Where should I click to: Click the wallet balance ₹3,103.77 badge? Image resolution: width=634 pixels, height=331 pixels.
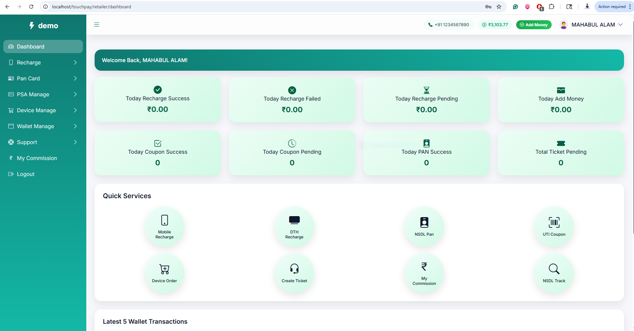click(495, 25)
